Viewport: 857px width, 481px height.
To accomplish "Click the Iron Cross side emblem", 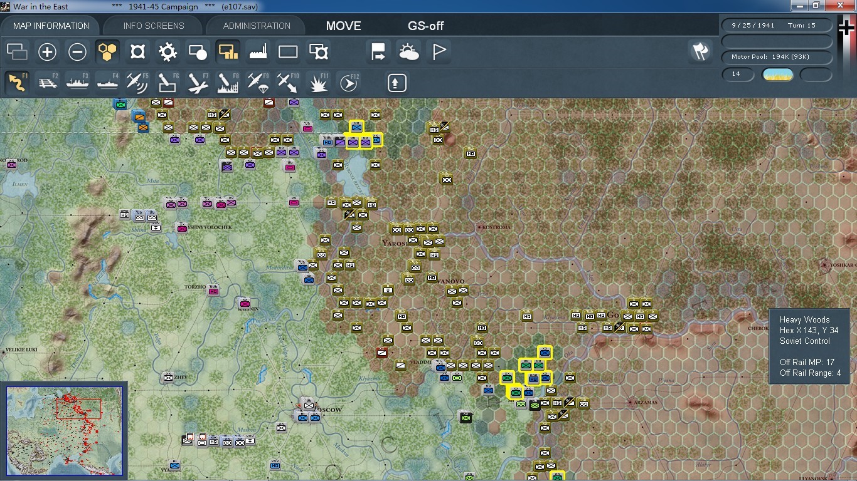I will [846, 28].
